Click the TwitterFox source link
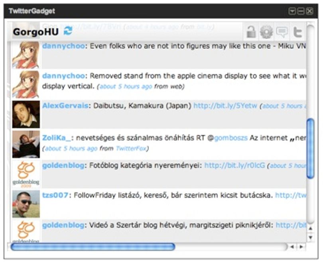The image size is (323, 265). (x=131, y=148)
